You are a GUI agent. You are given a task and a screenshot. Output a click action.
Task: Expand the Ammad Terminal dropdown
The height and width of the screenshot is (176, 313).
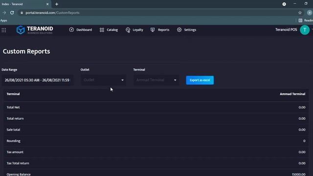tap(156, 80)
